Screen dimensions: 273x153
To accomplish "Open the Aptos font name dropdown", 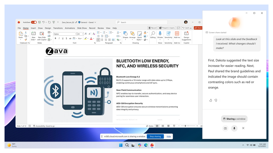I will coord(76,34).
